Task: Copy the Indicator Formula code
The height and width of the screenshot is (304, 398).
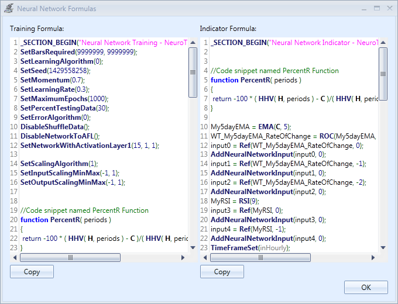Action: [222, 271]
